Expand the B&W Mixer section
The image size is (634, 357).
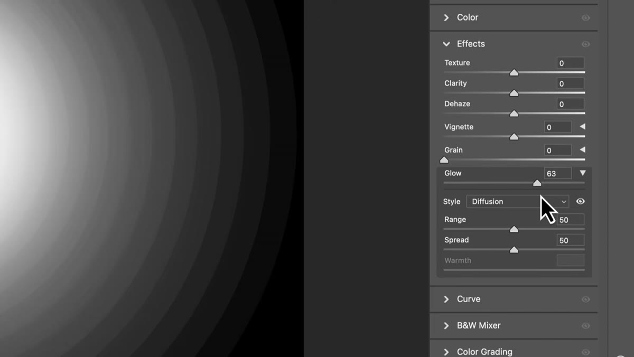(x=446, y=325)
